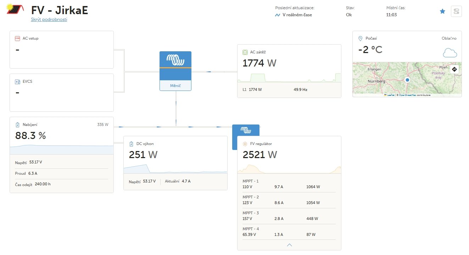Image resolution: width=469 pixels, height=255 pixels.
Task: Click the cloudy weather icon
Action: pos(450,53)
